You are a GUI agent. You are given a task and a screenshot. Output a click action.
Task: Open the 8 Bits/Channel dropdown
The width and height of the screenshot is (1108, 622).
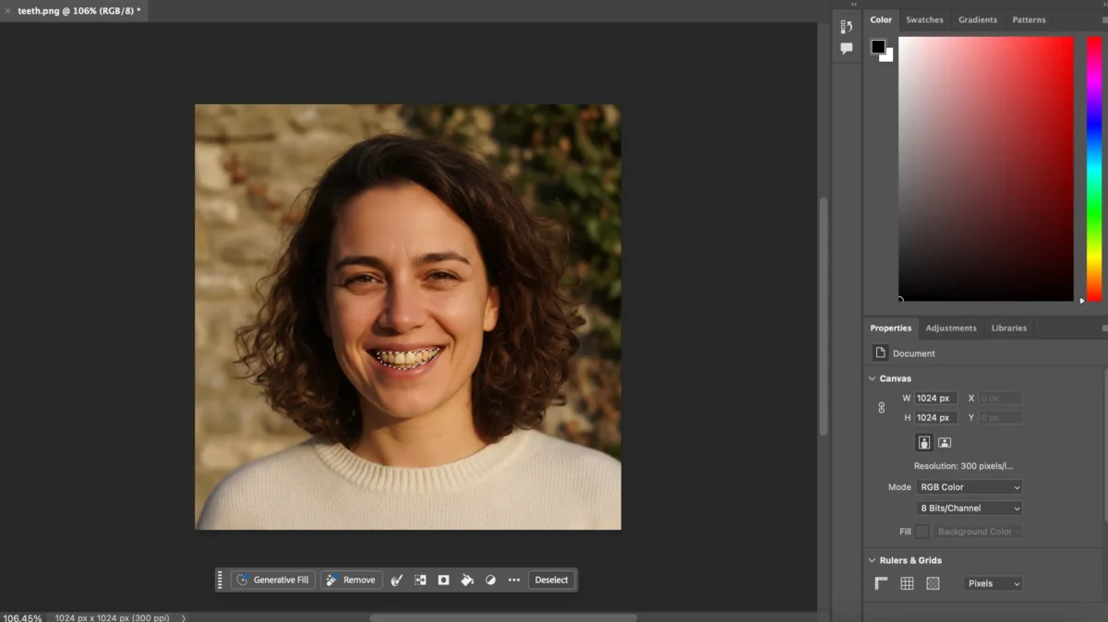(x=968, y=508)
